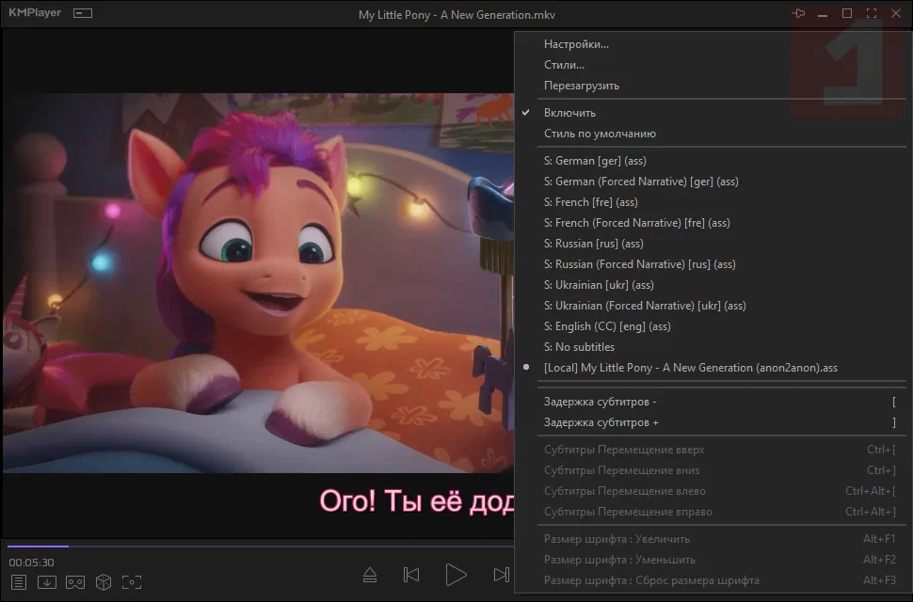
Task: Click the screen capture focus icon
Action: tap(132, 581)
